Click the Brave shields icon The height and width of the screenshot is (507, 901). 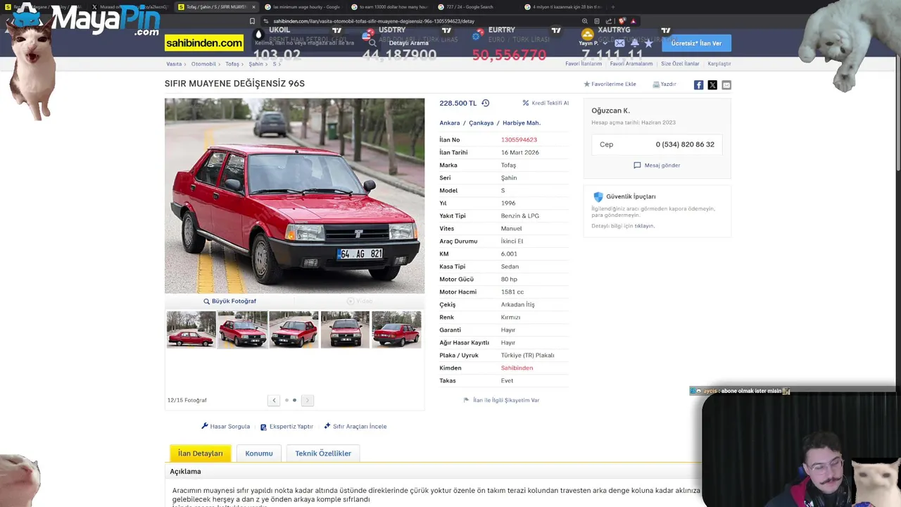click(622, 21)
